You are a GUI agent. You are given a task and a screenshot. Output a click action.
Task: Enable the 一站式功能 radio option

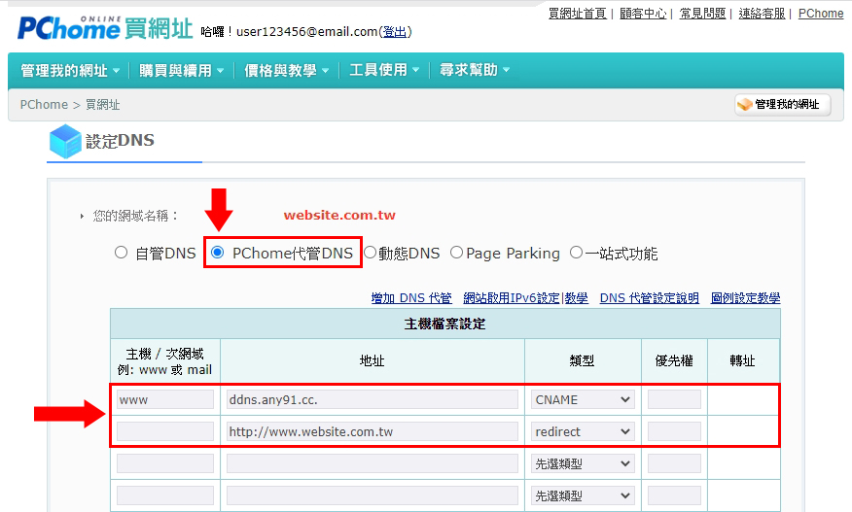(576, 253)
